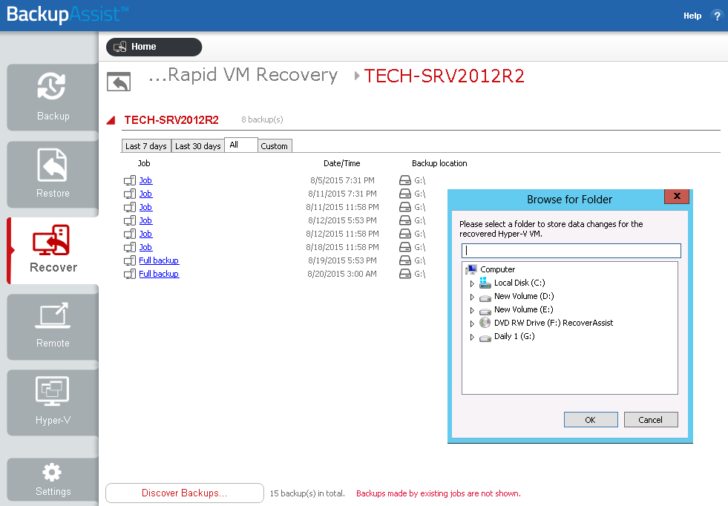The height and width of the screenshot is (506, 728).
Task: Click the back arrow icon beside Rapid VM Recovery
Action: [x=119, y=82]
